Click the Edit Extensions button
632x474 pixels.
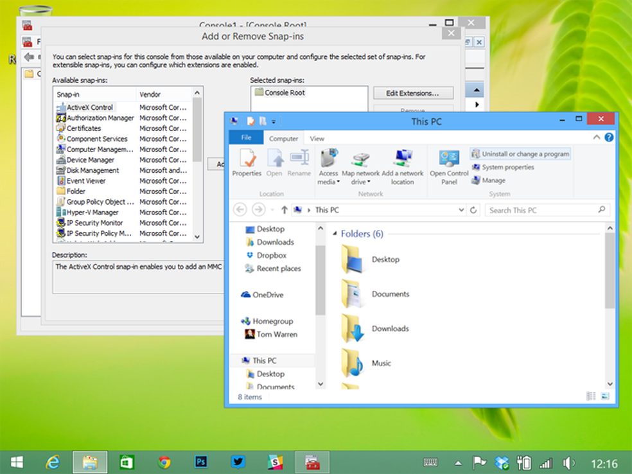point(413,92)
